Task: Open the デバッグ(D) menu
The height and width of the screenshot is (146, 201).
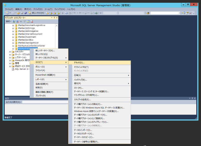Action: click(38, 9)
